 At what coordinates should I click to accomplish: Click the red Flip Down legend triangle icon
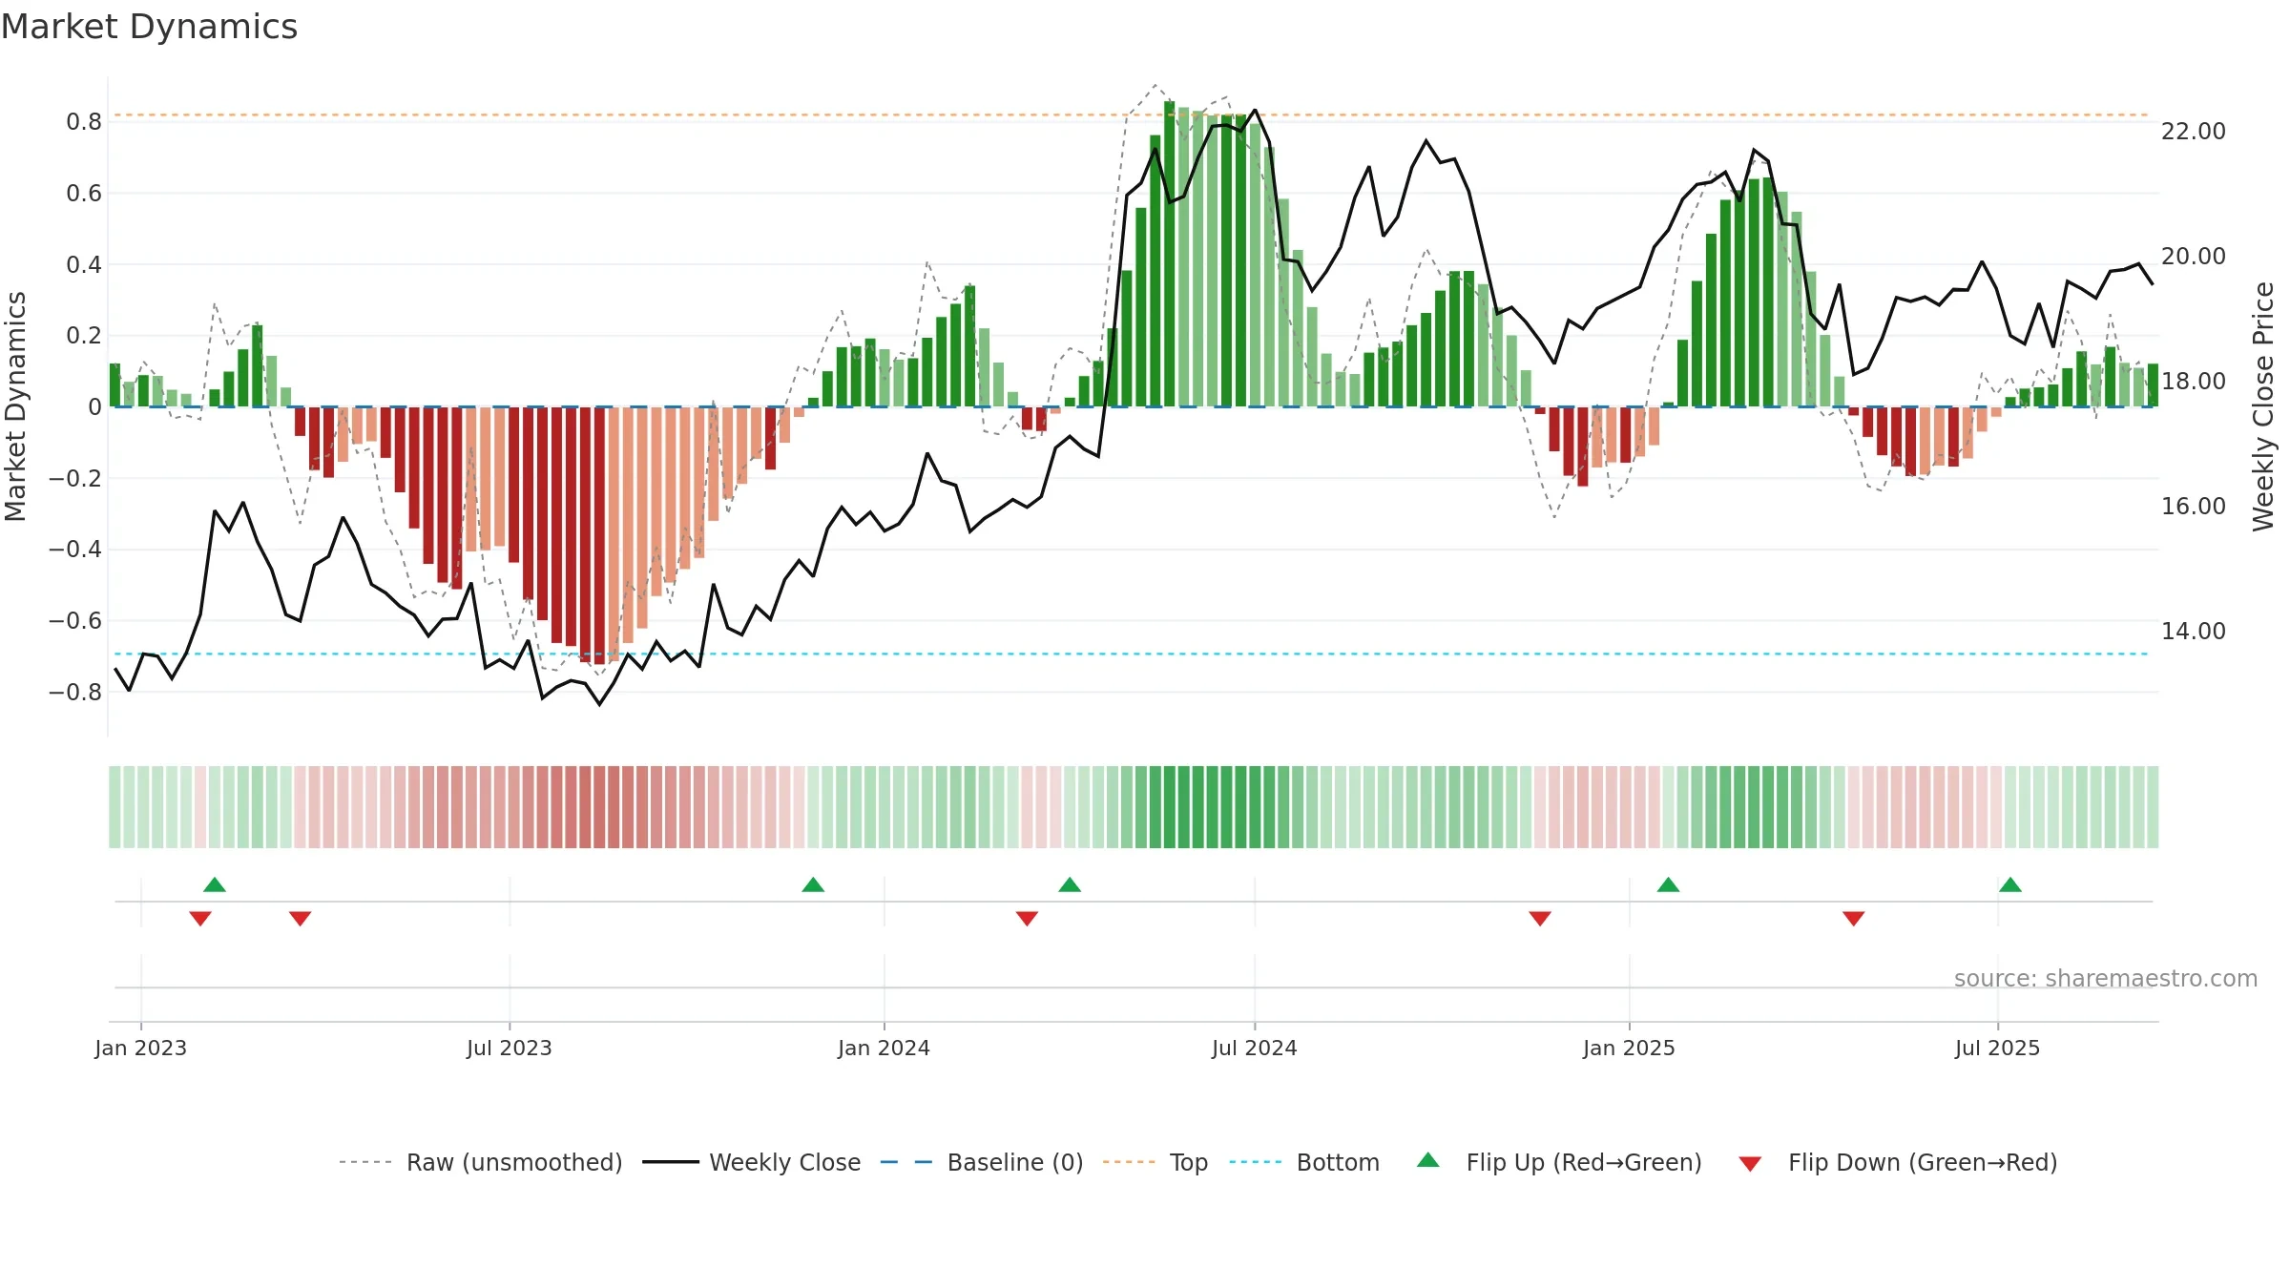point(1750,1164)
